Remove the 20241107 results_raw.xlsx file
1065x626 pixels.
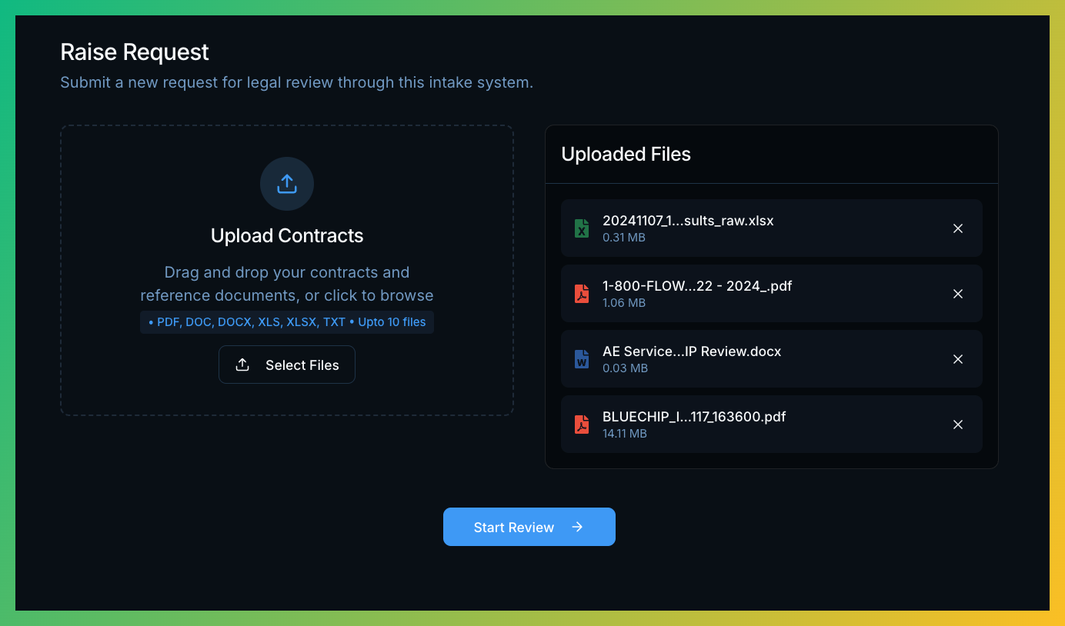point(958,228)
